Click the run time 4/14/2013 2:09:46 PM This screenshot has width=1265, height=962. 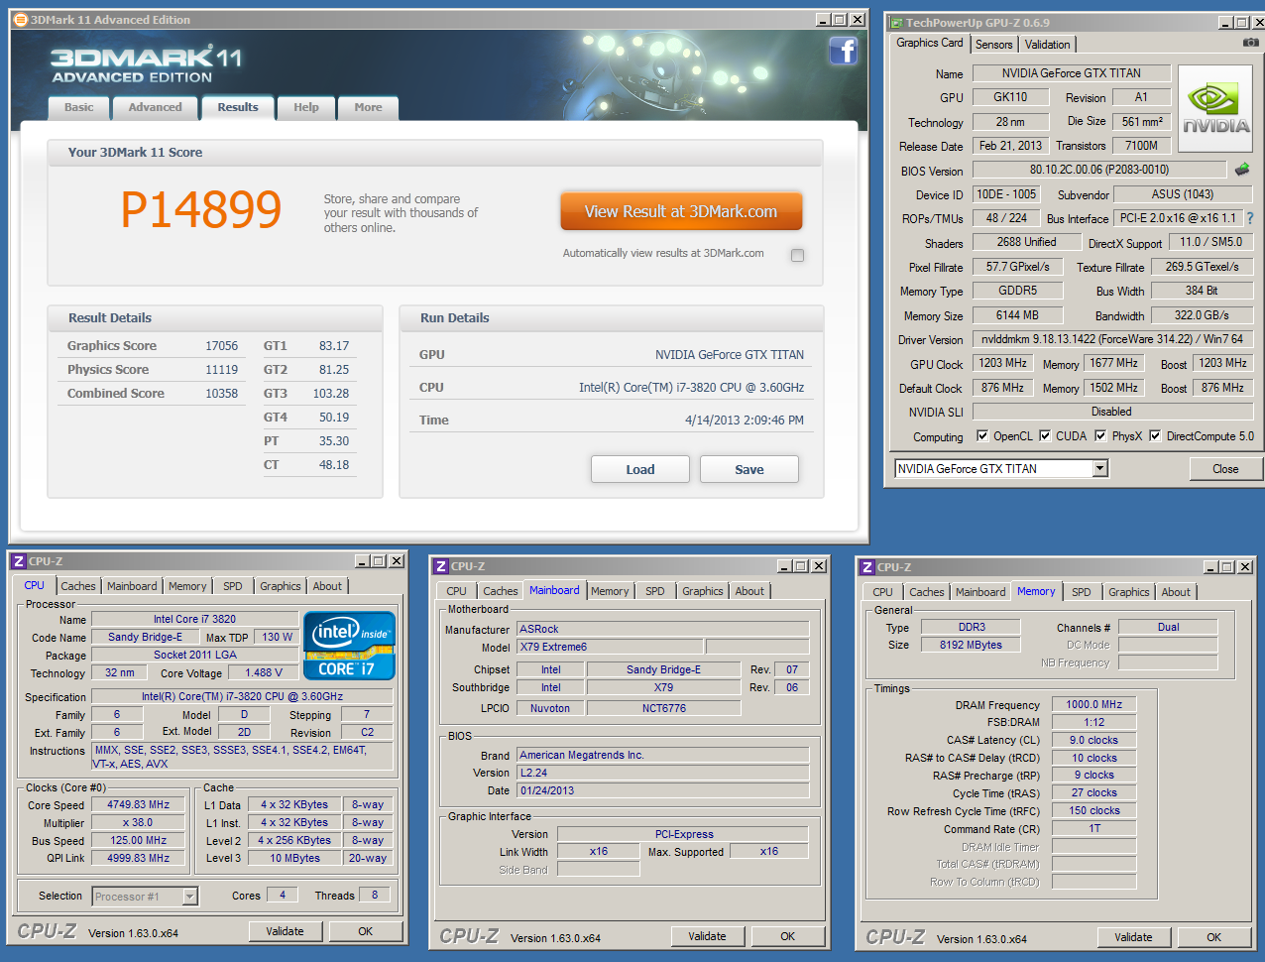(x=745, y=421)
